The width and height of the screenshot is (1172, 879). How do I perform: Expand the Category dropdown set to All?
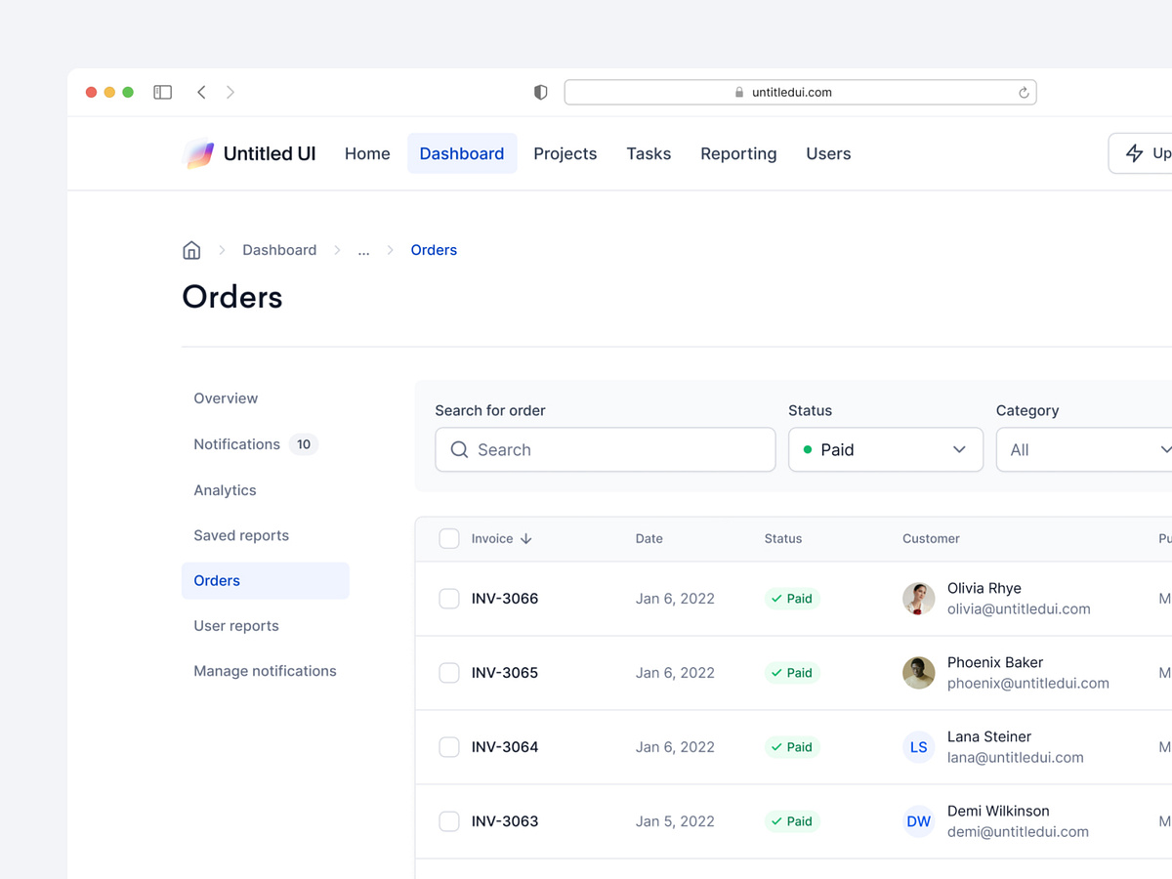click(x=1084, y=449)
